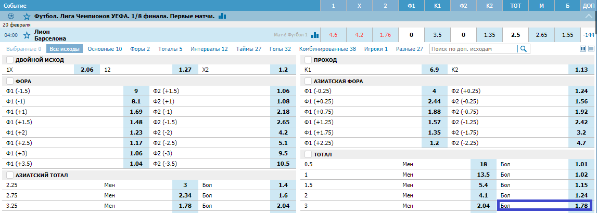Open league statistics chart icon next to league title
The width and height of the screenshot is (597, 213).
click(222, 16)
